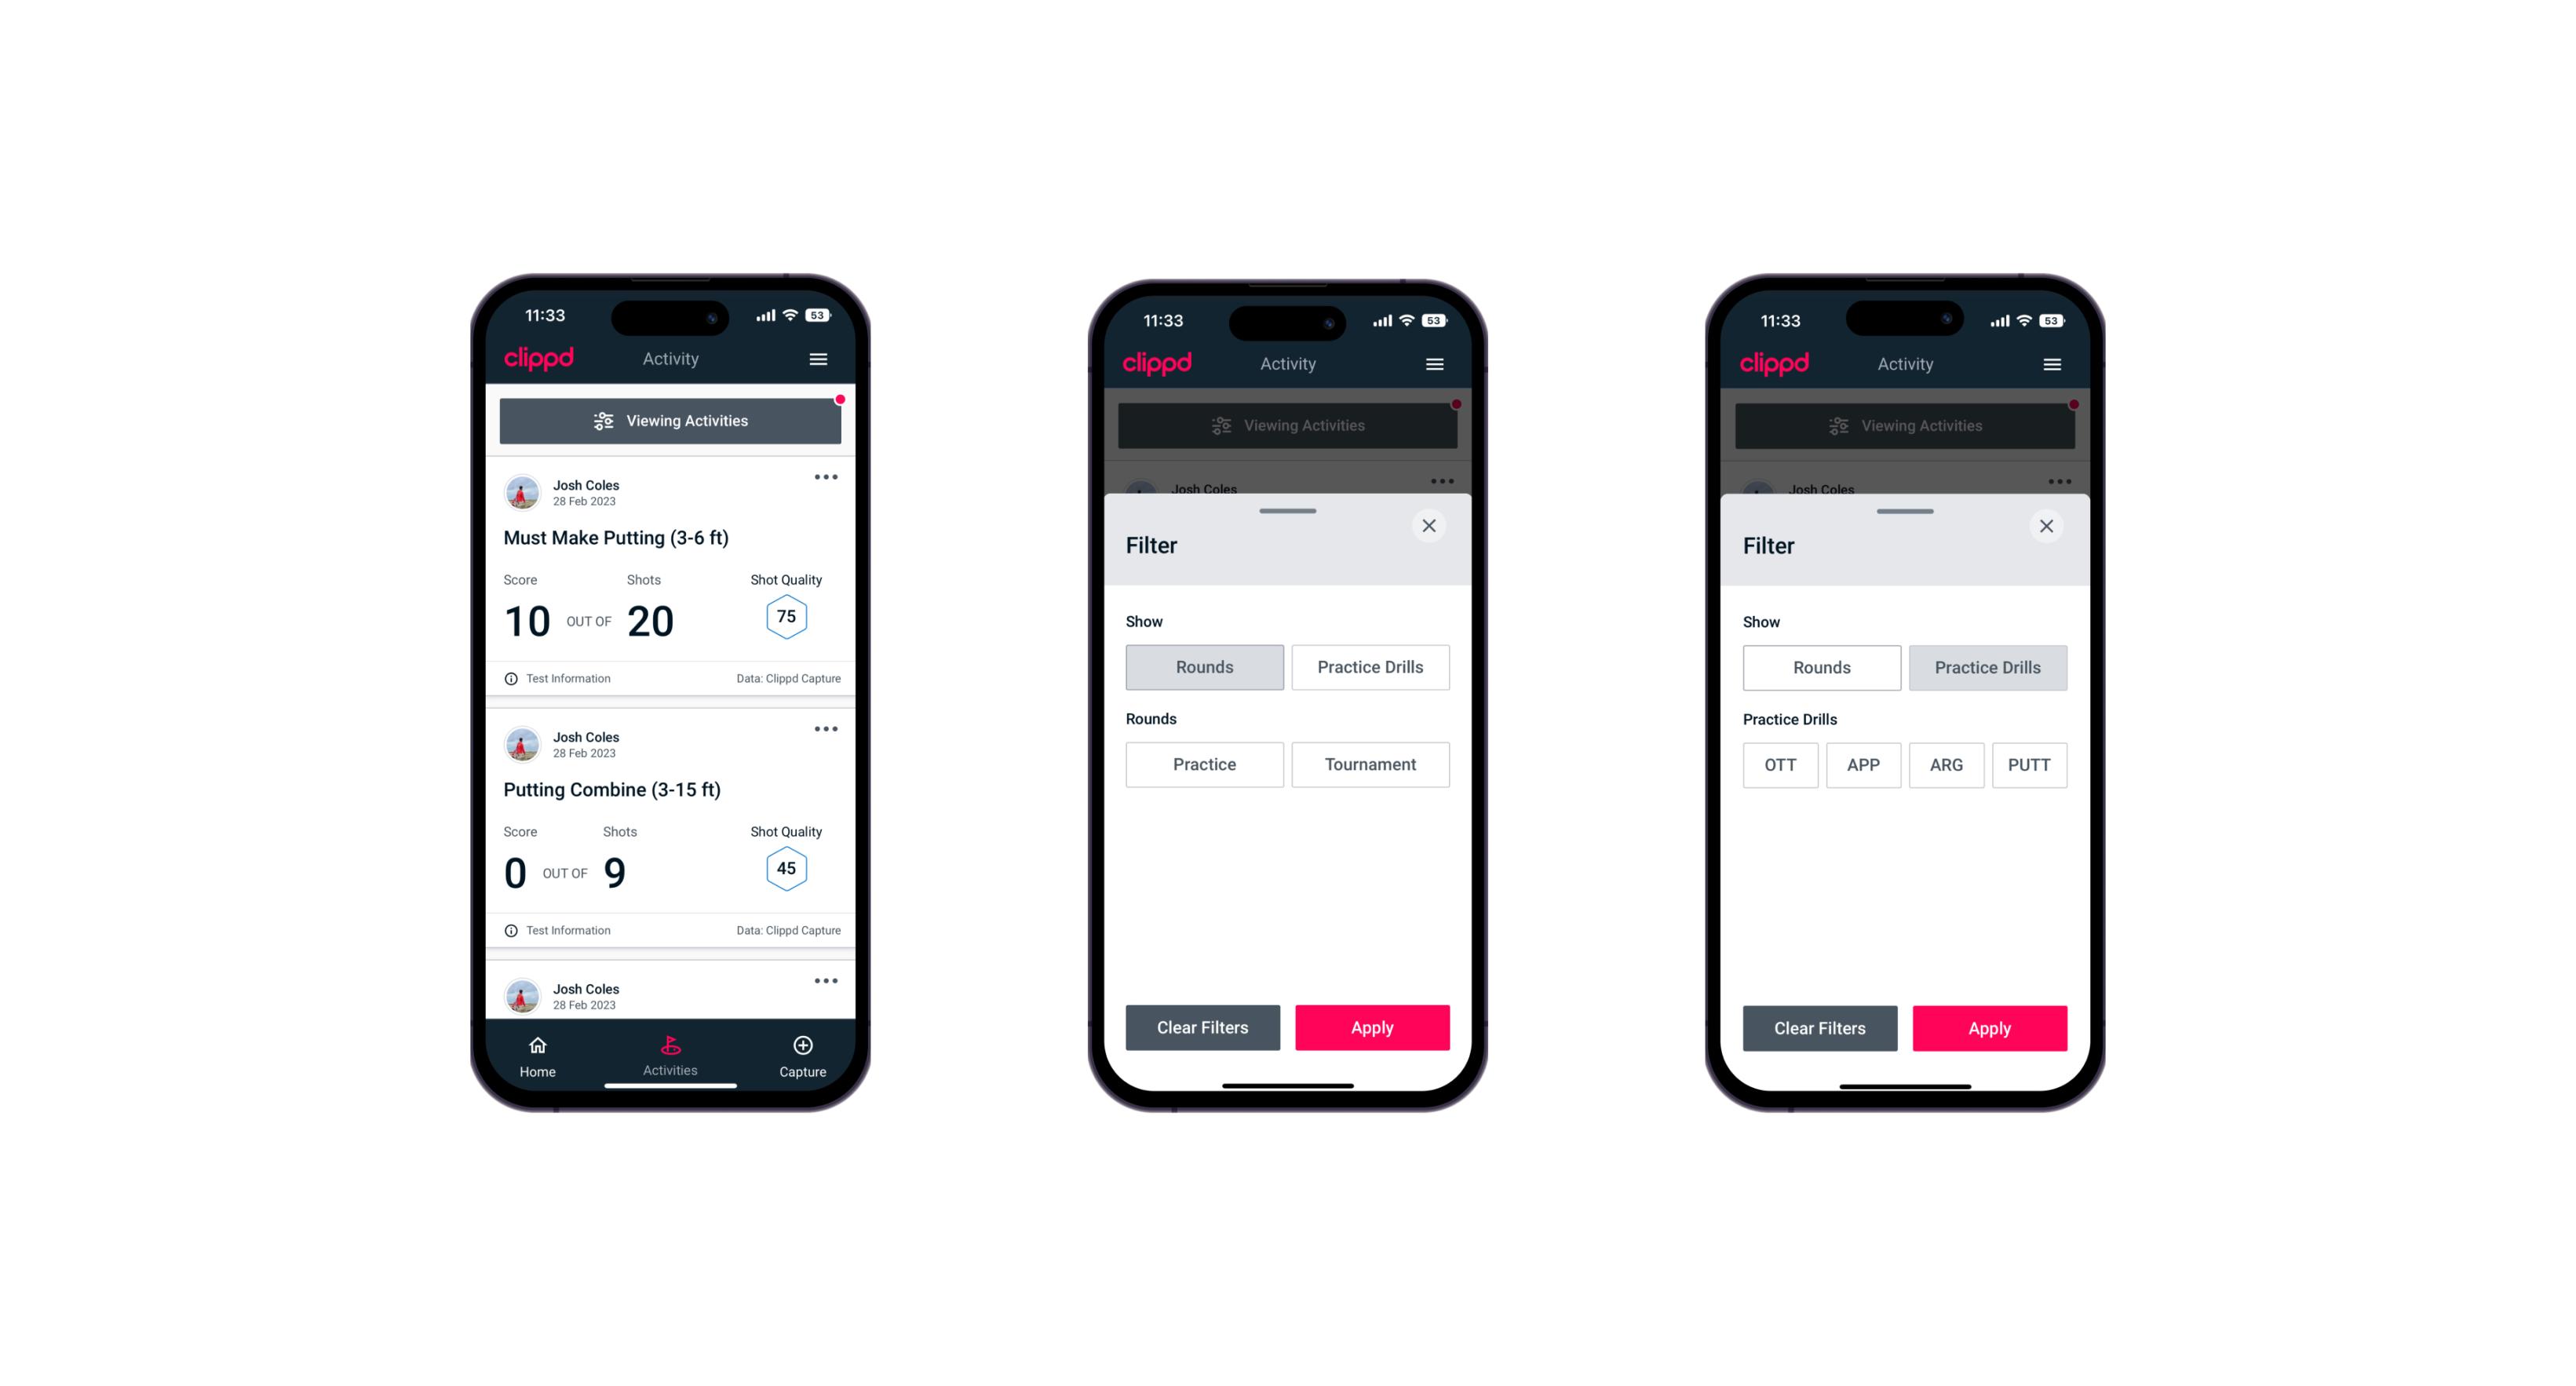Tap the Capture tab icon
This screenshot has height=1386, width=2576.
[x=804, y=1046]
